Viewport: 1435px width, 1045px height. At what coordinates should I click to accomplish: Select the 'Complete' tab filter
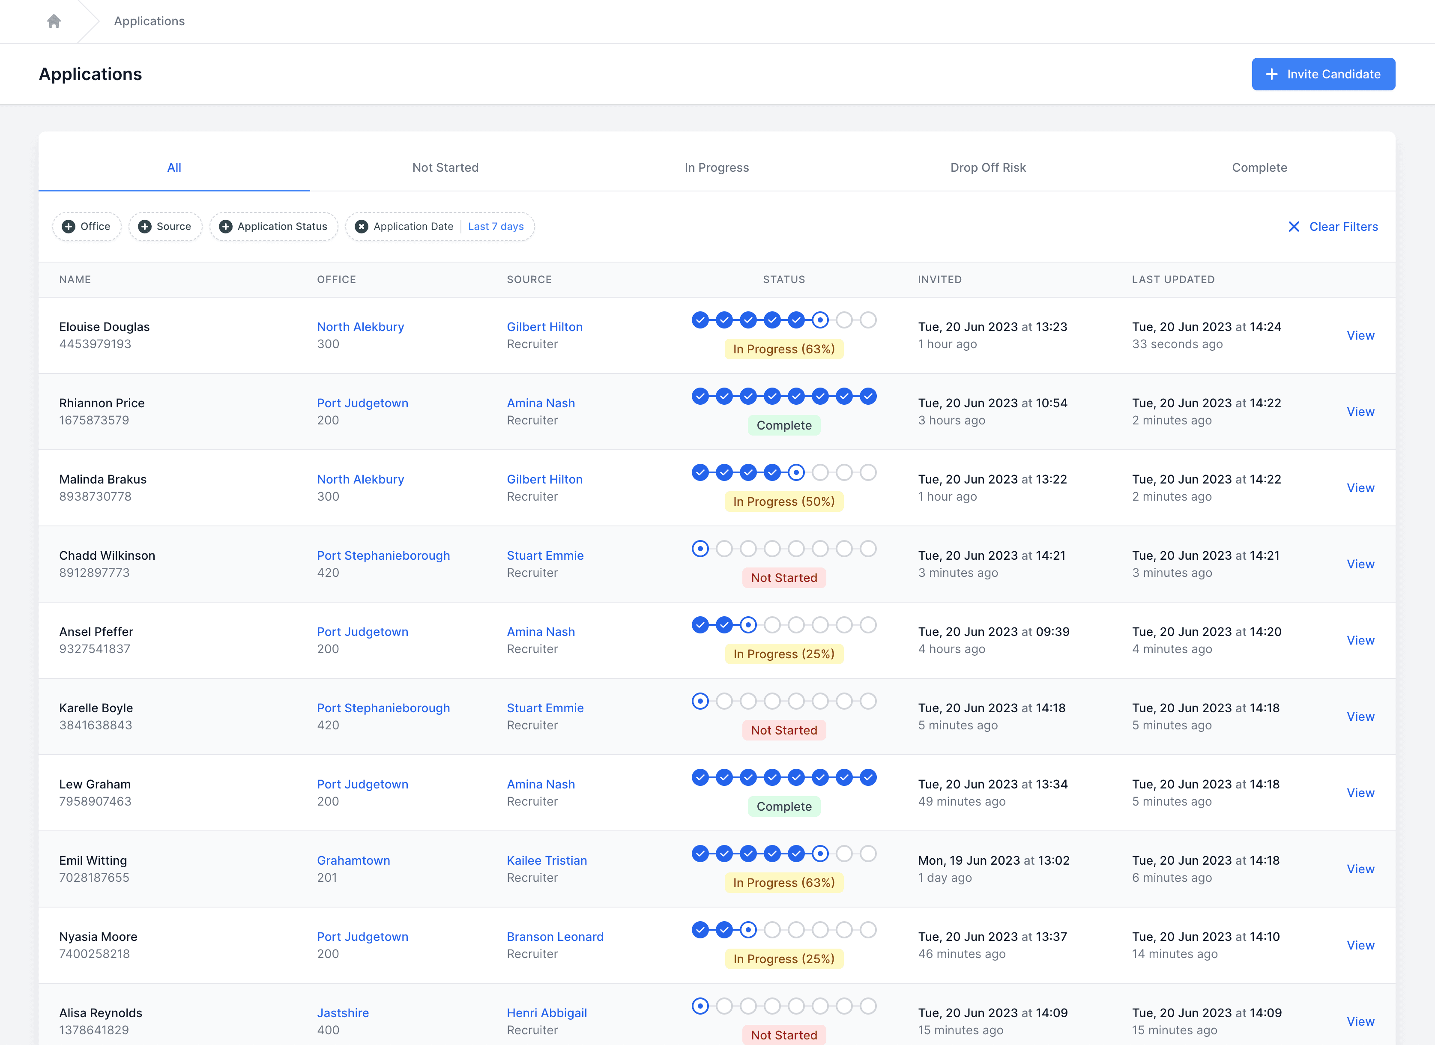tap(1259, 167)
